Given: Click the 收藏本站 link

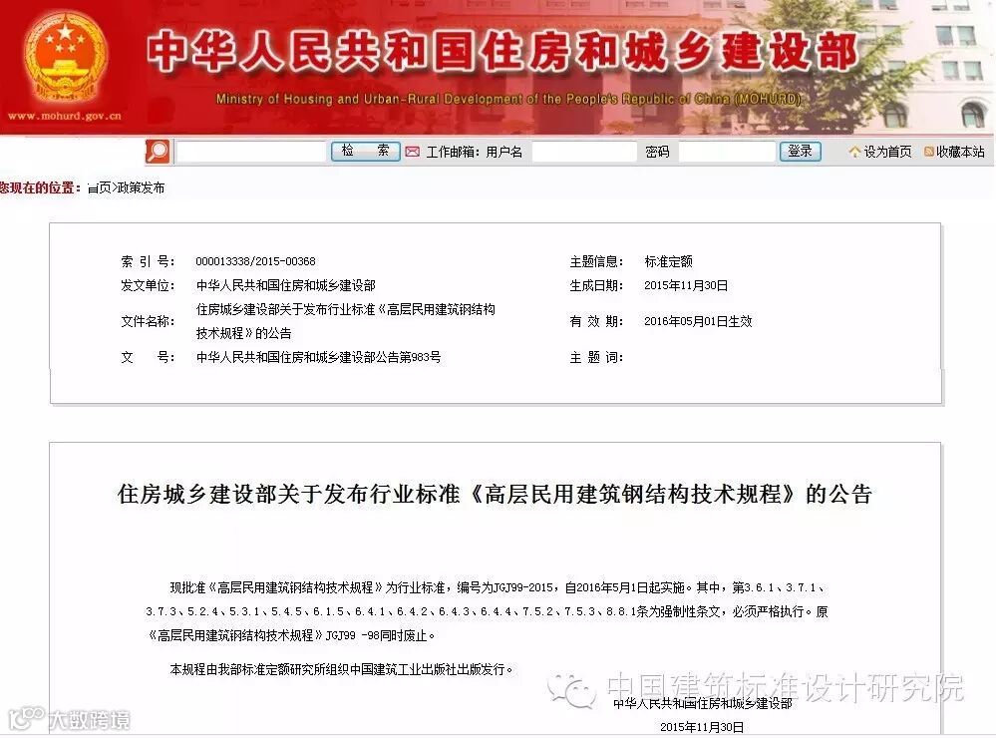Looking at the screenshot, I should click(960, 152).
